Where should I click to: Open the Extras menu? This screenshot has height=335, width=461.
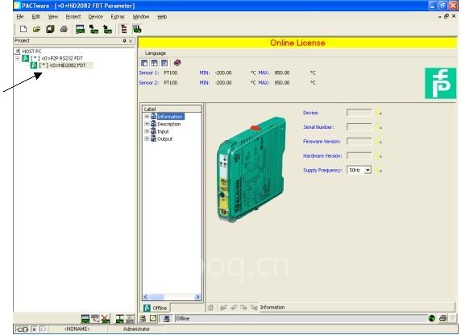[118, 17]
